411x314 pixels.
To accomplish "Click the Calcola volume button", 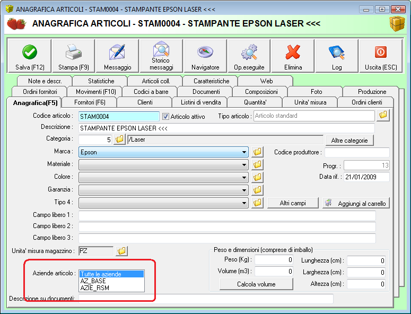I will (x=256, y=284).
